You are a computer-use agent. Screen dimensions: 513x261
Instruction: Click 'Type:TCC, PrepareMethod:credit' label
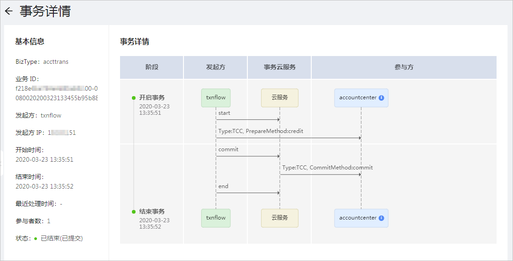point(261,131)
